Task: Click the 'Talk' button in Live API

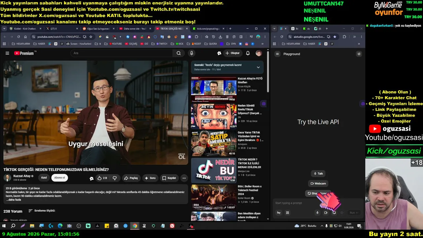Action: pos(318,174)
